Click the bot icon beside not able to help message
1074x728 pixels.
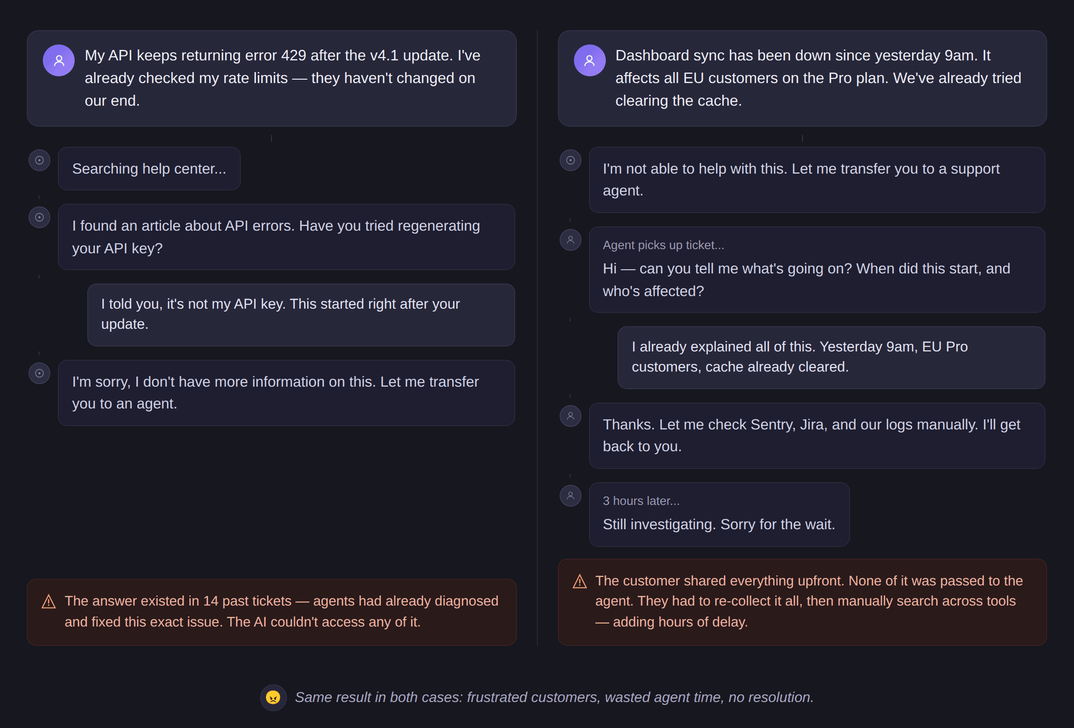click(570, 160)
